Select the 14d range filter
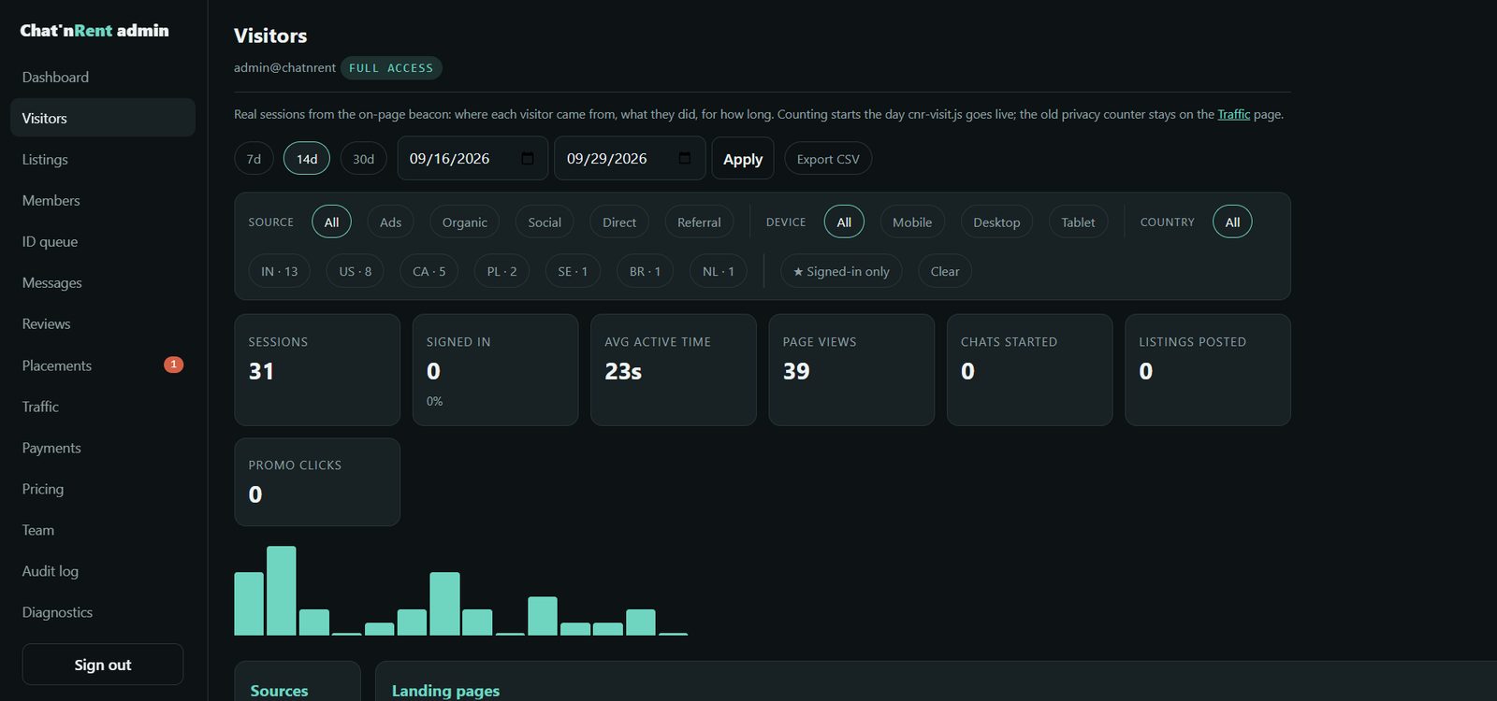The height and width of the screenshot is (701, 1497). coord(307,159)
